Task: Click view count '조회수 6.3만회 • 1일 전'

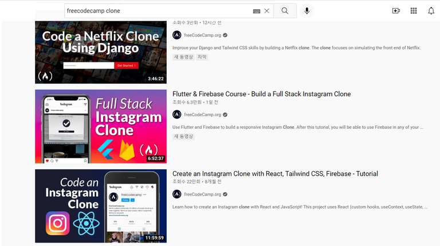Action: (x=195, y=102)
